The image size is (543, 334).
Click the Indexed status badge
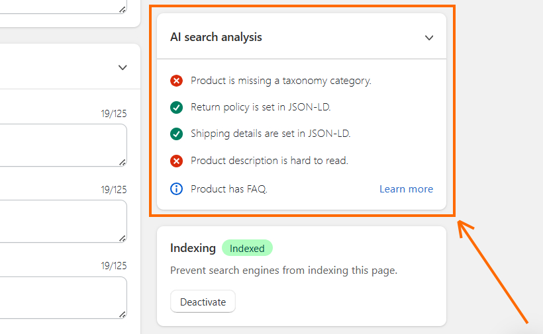247,248
